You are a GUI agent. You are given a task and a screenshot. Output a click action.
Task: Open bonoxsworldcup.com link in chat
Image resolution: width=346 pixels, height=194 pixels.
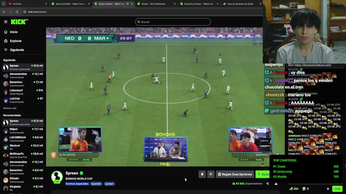pyautogui.click(x=313, y=65)
